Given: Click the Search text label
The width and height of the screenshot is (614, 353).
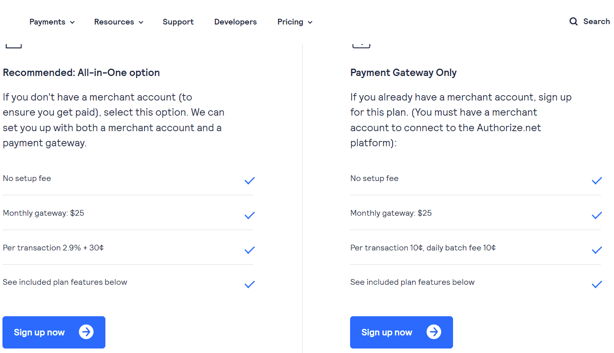Looking at the screenshot, I should coord(596,21).
